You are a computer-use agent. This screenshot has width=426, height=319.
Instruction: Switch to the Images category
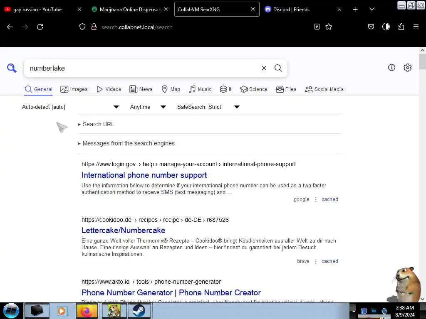point(74,89)
